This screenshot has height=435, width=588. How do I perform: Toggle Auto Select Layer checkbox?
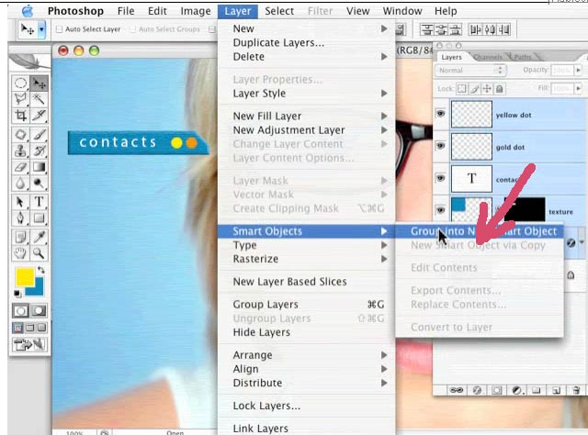coord(59,29)
